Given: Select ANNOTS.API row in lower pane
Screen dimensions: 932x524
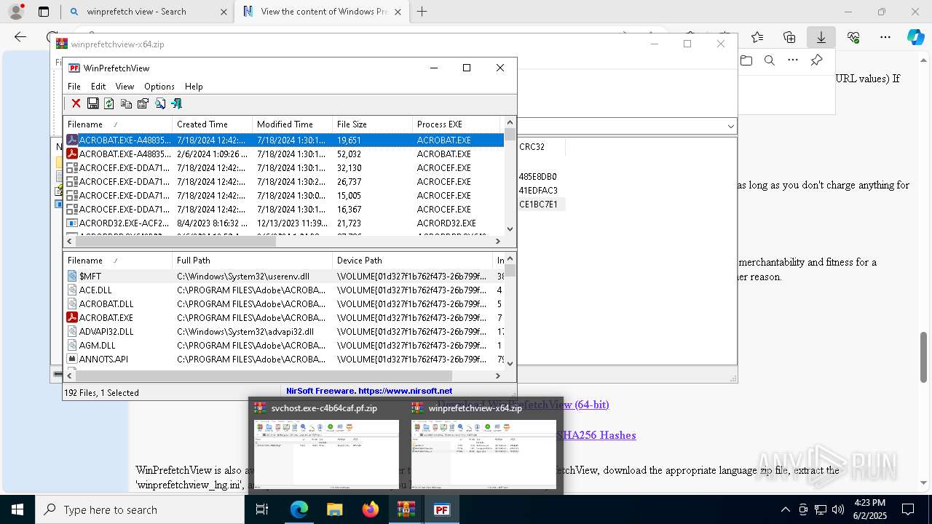Looking at the screenshot, I should click(284, 359).
